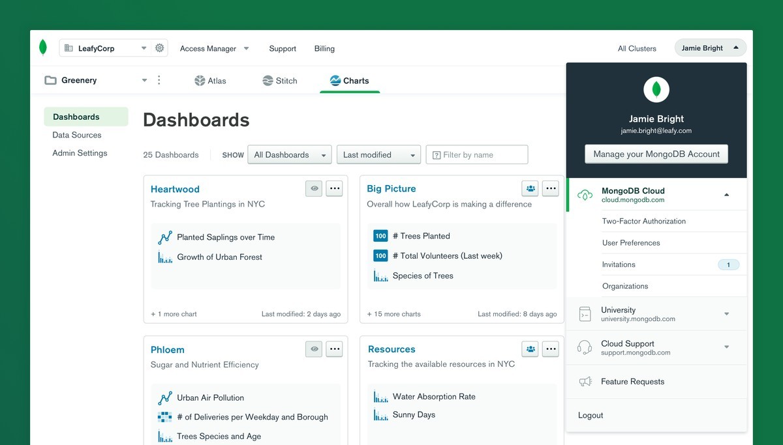
Task: Go to Data Sources in sidebar
Action: coord(77,135)
